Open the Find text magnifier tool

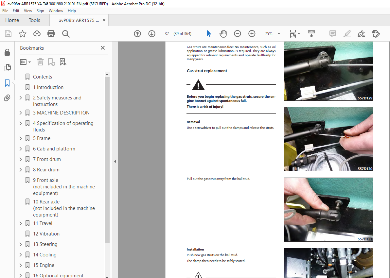pyautogui.click(x=66, y=34)
